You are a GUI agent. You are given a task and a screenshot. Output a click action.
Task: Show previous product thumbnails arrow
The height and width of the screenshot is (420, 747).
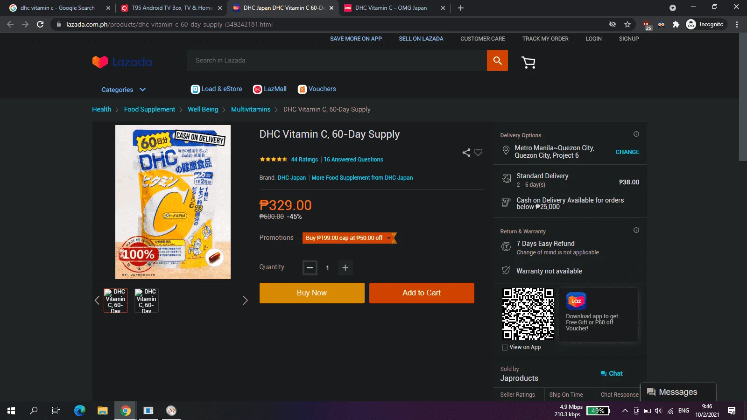(97, 301)
